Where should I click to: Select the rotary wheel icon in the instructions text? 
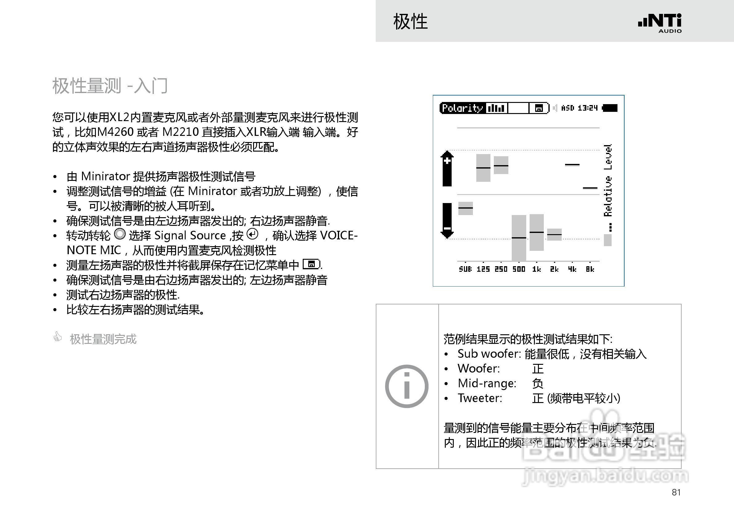pyautogui.click(x=120, y=236)
